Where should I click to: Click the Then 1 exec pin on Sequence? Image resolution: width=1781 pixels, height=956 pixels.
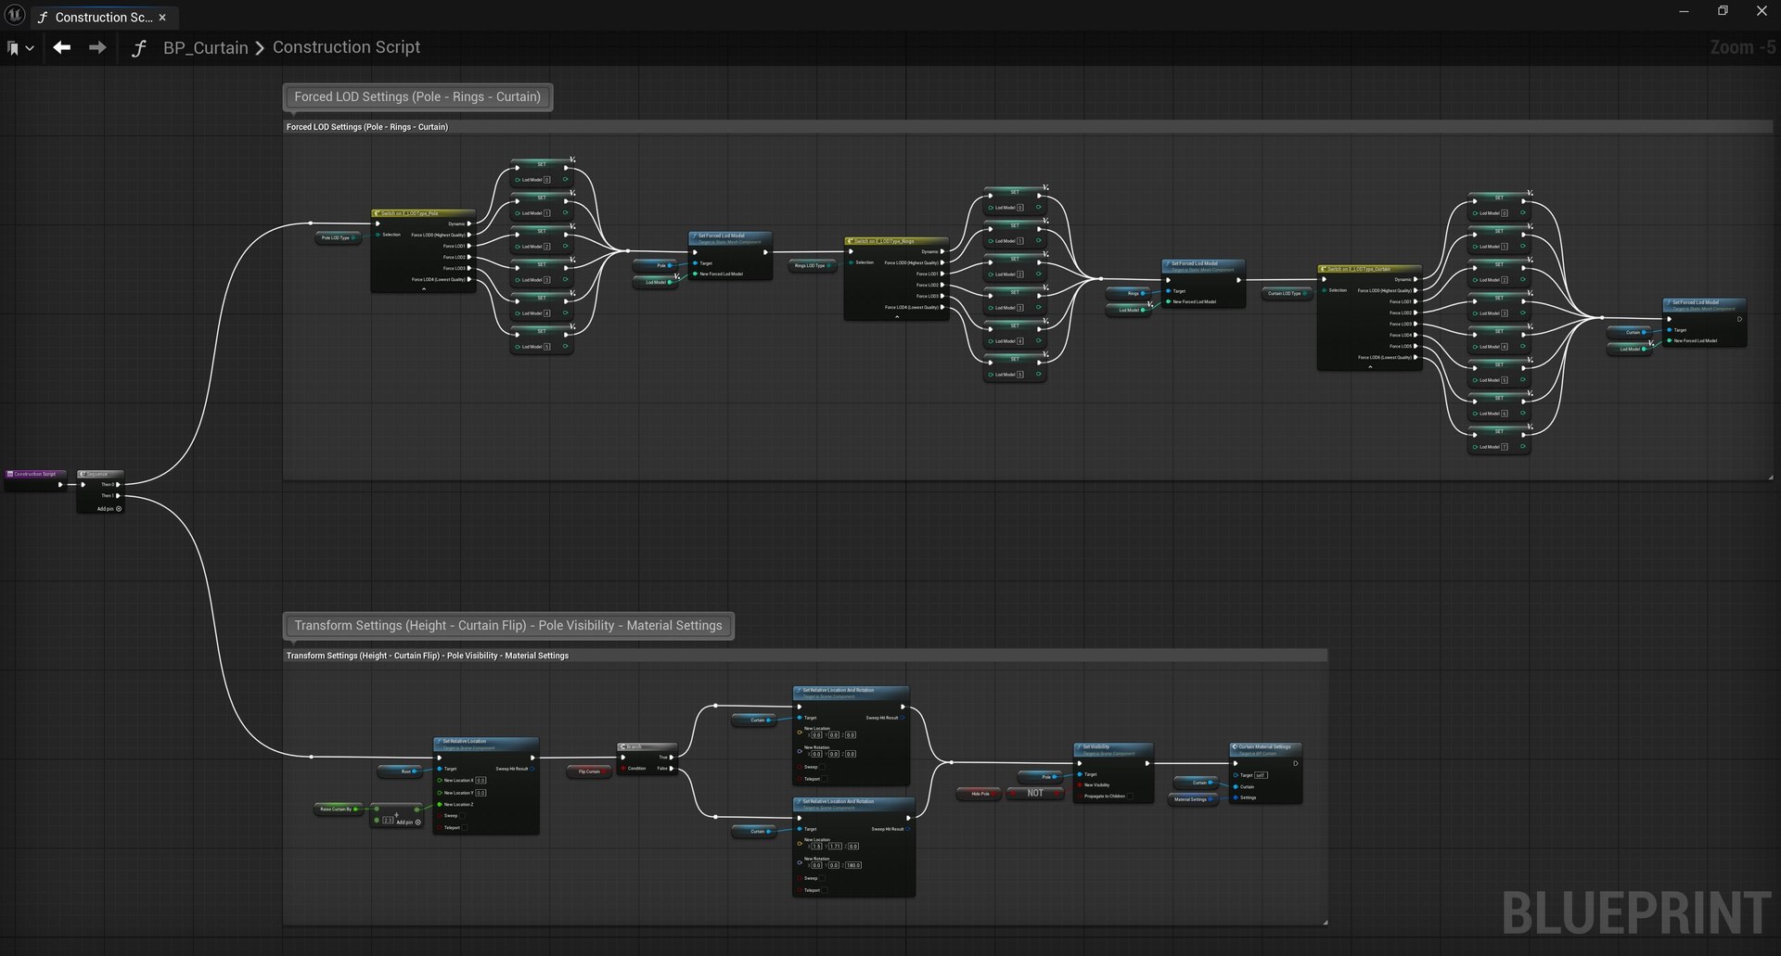coord(118,496)
